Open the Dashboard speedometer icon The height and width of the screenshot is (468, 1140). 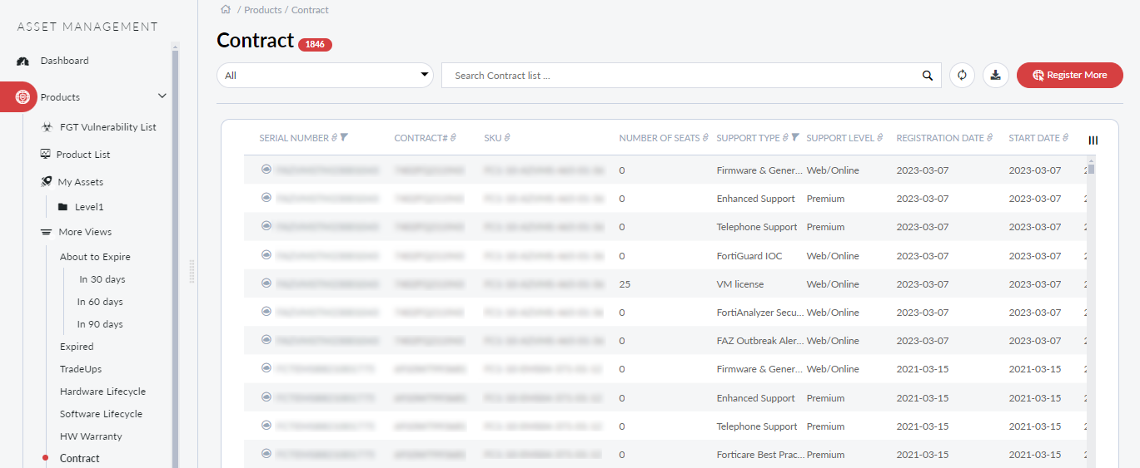[23, 62]
